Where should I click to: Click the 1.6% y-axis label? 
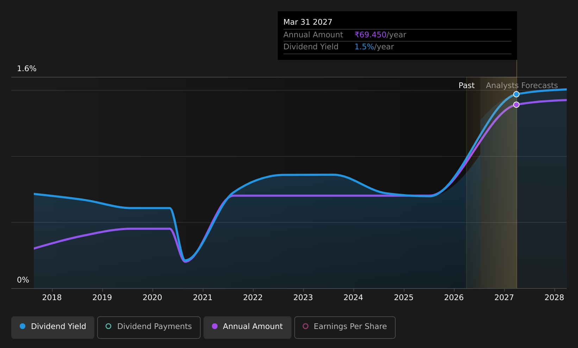tap(27, 69)
